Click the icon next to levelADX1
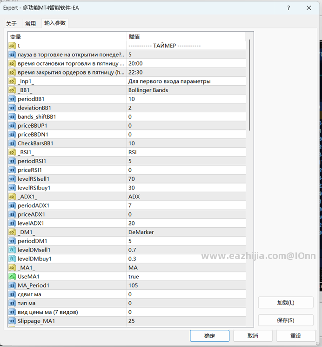Viewport: 322px width, 347px height. tap(12, 223)
